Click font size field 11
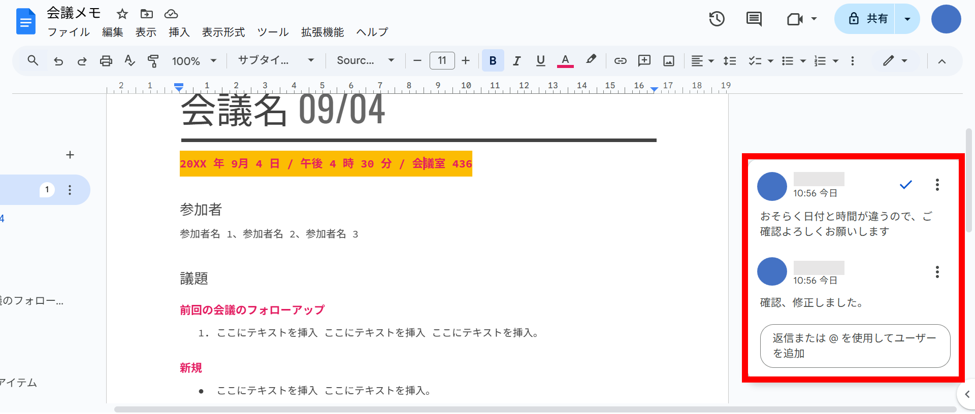Screen dimensions: 975x414 (442, 61)
